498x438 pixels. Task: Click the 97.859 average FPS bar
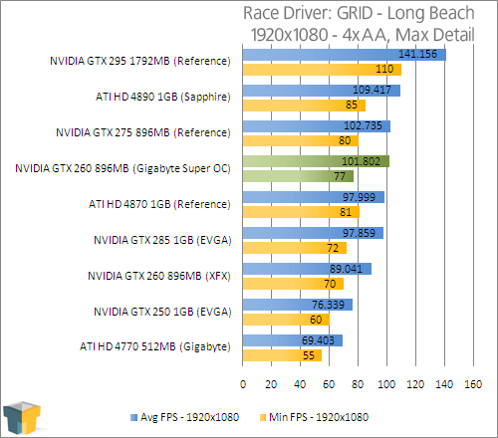tap(313, 233)
